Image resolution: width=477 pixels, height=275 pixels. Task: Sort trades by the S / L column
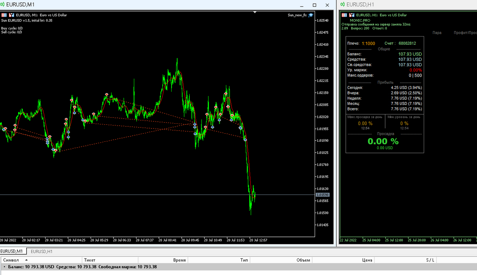click(x=406, y=260)
